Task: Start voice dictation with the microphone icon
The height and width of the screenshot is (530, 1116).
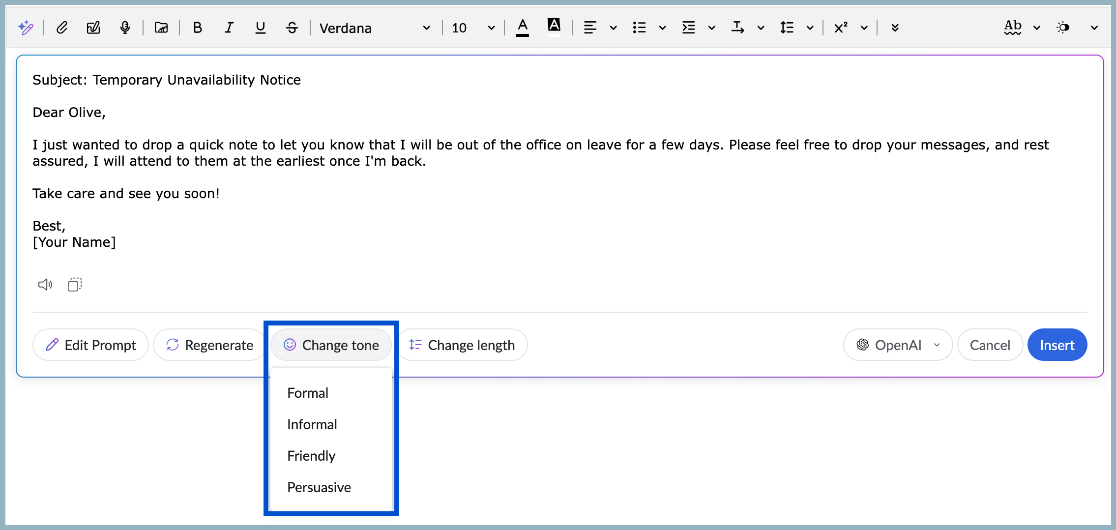Action: pyautogui.click(x=125, y=28)
